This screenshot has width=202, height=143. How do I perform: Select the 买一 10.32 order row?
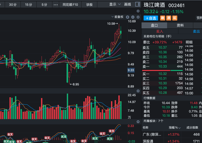point(163,74)
